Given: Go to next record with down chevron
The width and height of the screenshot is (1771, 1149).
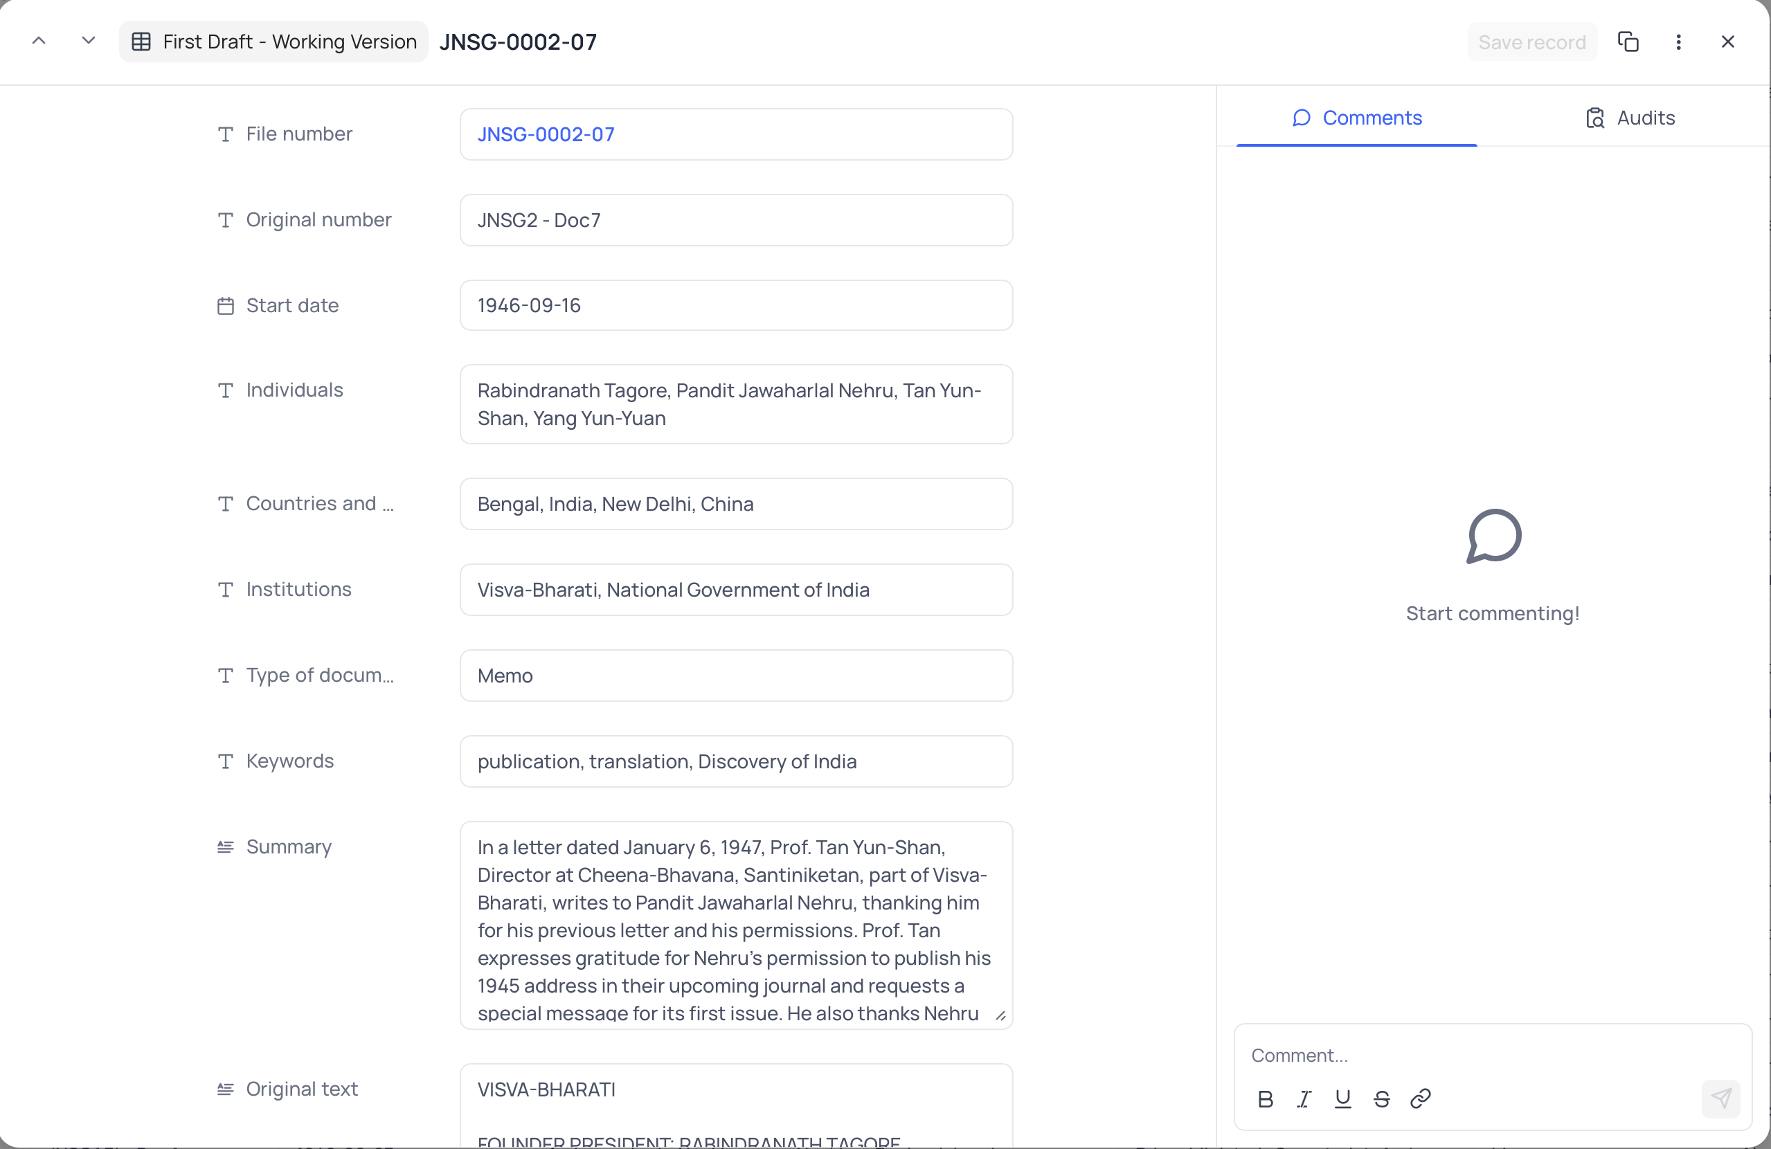Looking at the screenshot, I should tap(89, 42).
